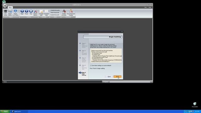Open the View menu at top right
The image size is (201, 113).
pos(145,8)
